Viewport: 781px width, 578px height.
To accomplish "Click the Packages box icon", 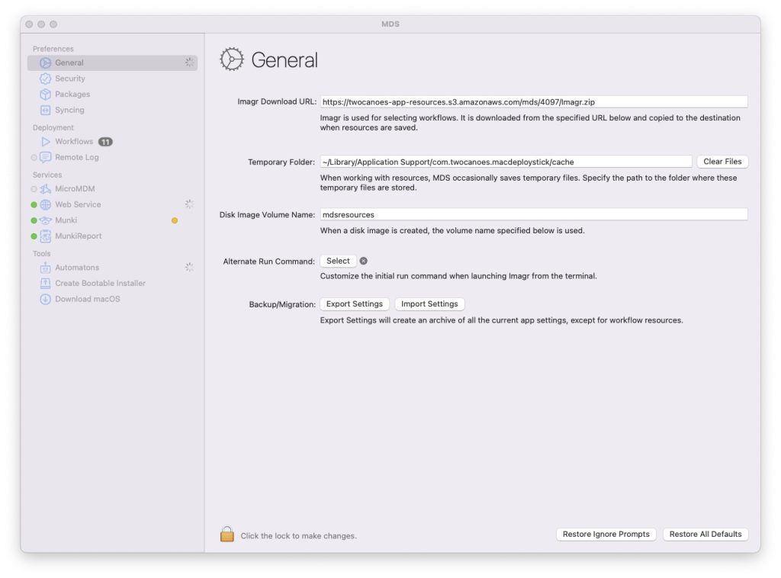I will [45, 94].
